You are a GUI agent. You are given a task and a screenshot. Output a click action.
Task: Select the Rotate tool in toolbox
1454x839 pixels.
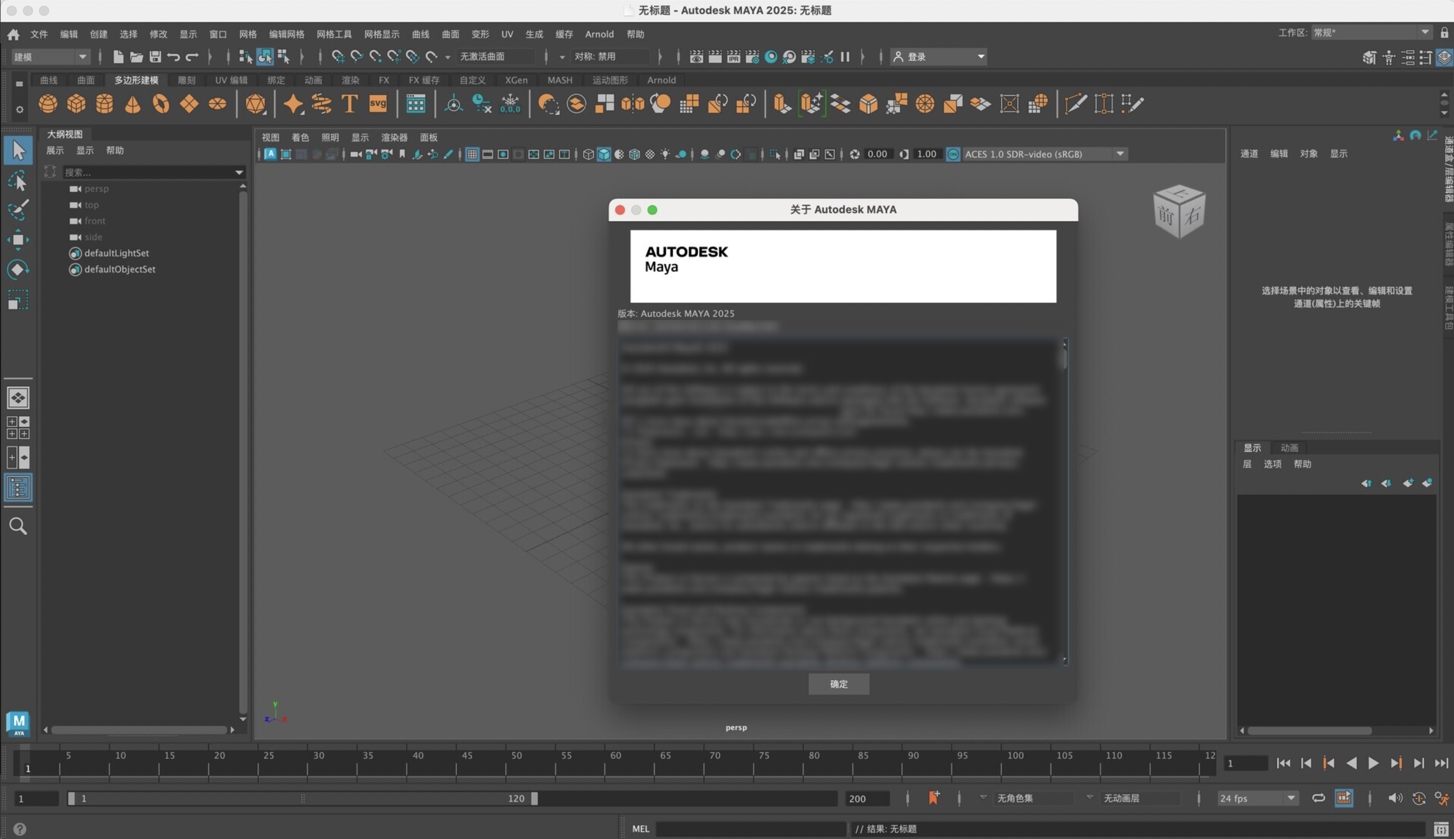[x=18, y=270]
